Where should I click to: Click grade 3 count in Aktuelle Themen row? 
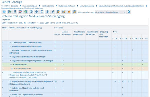pos(132,50)
